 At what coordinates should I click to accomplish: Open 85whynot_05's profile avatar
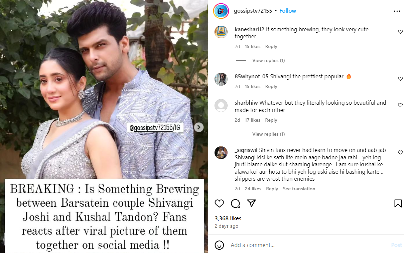click(x=221, y=79)
